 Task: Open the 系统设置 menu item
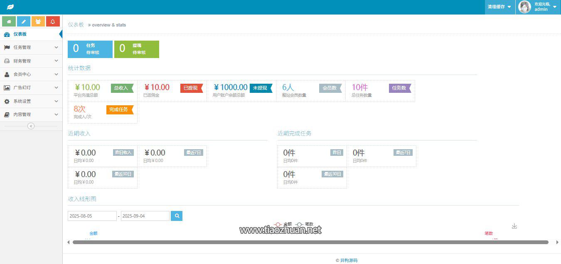coord(31,101)
